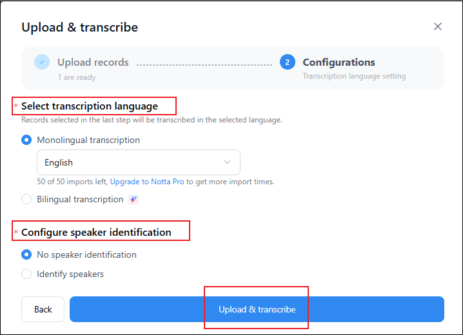Expand the language list chevron arrow
The width and height of the screenshot is (463, 335).
tap(227, 162)
